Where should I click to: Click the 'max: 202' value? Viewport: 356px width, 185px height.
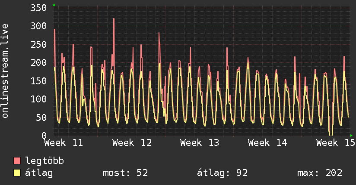[320, 173]
